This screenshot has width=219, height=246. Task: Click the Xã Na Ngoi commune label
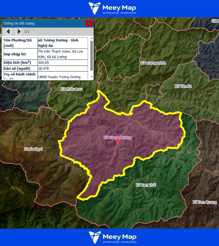coord(33,149)
